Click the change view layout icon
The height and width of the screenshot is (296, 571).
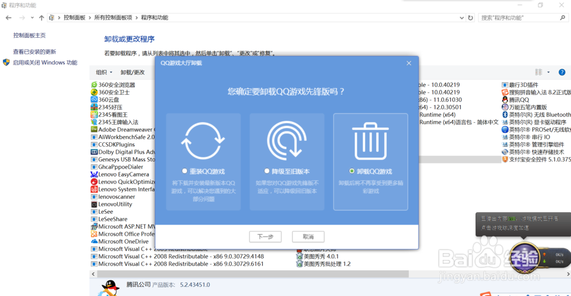(538, 72)
